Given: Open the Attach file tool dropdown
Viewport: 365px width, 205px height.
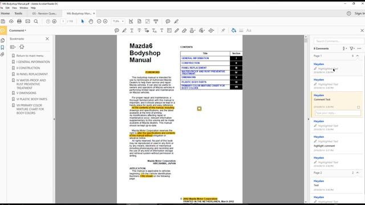Looking at the screenshot, I should click(201, 30).
